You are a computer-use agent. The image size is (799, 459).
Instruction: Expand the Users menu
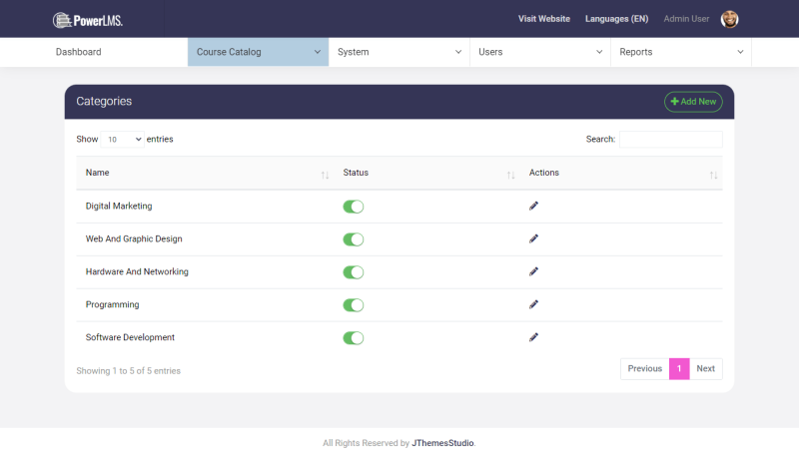540,52
